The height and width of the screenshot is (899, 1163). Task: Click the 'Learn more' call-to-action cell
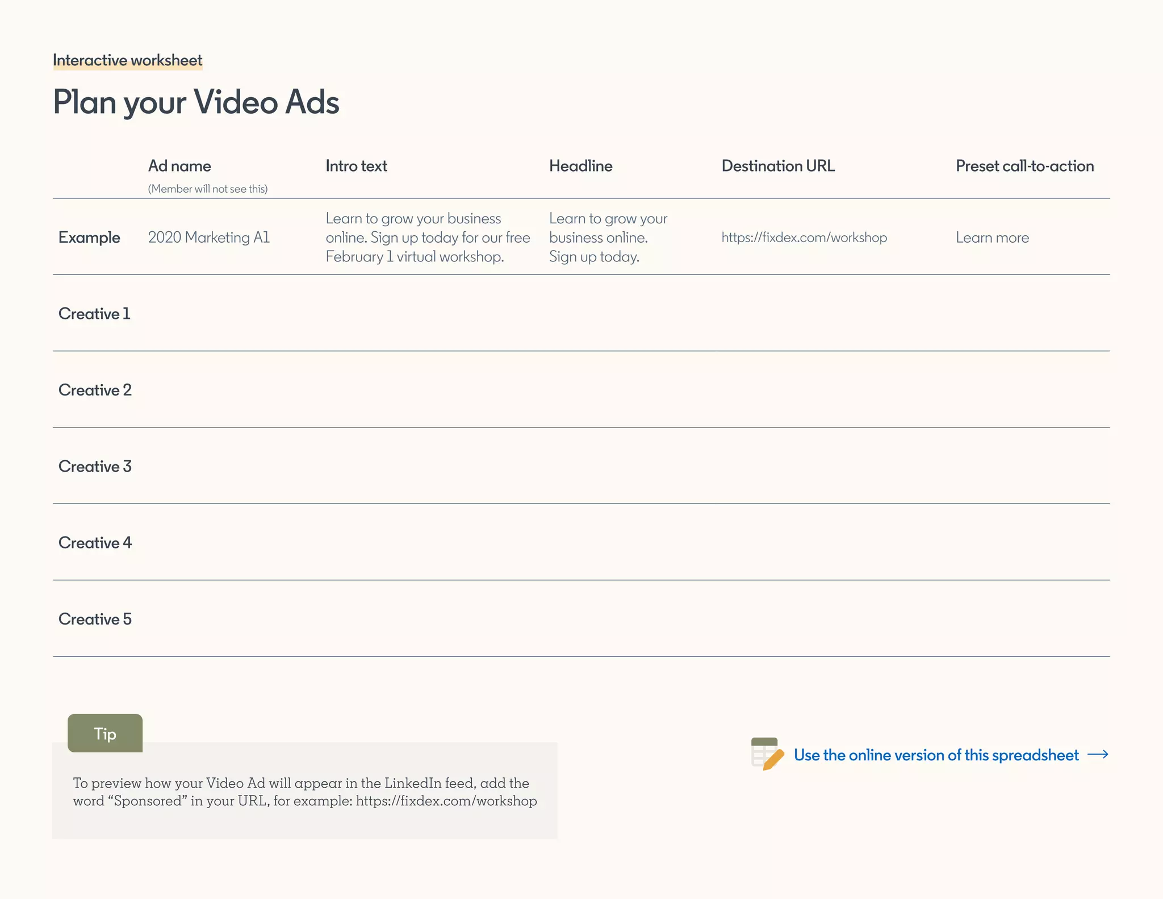(x=992, y=238)
